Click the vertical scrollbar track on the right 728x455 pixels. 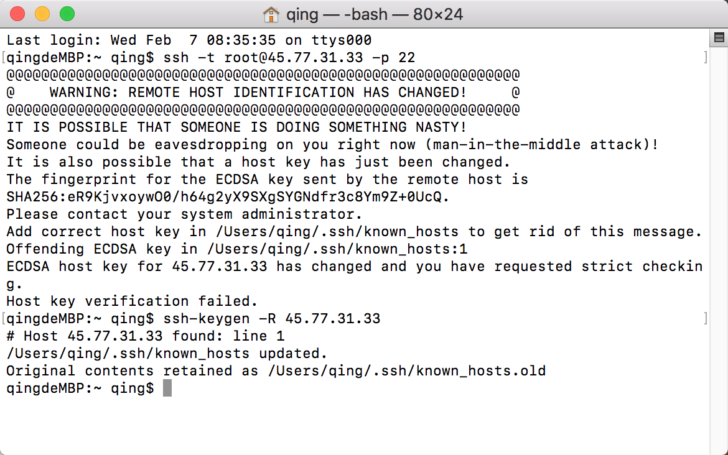pyautogui.click(x=719, y=250)
